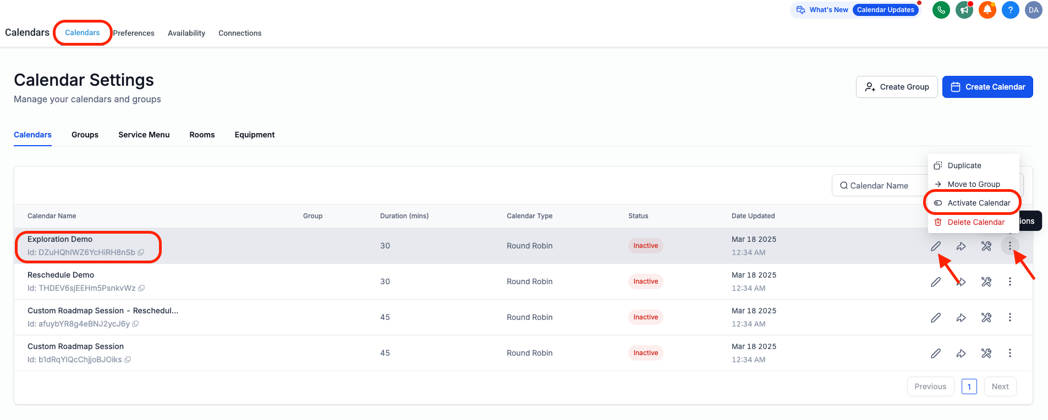Screen dimensions: 1048x420
Task: Choose Duplicate from the context menu
Action: coord(964,165)
